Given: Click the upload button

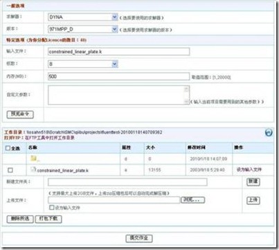Looking at the screenshot, I should click(x=253, y=200).
